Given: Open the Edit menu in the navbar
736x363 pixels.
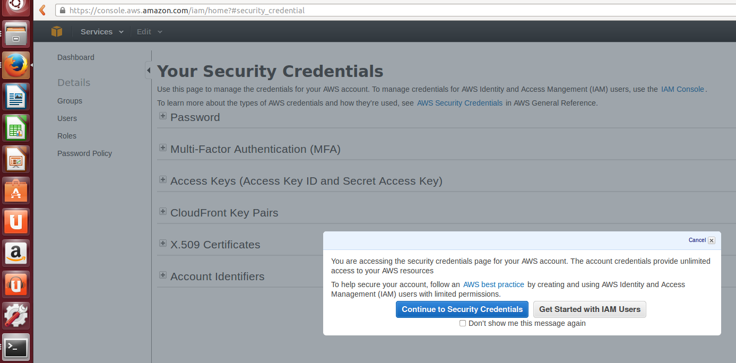Looking at the screenshot, I should (149, 32).
